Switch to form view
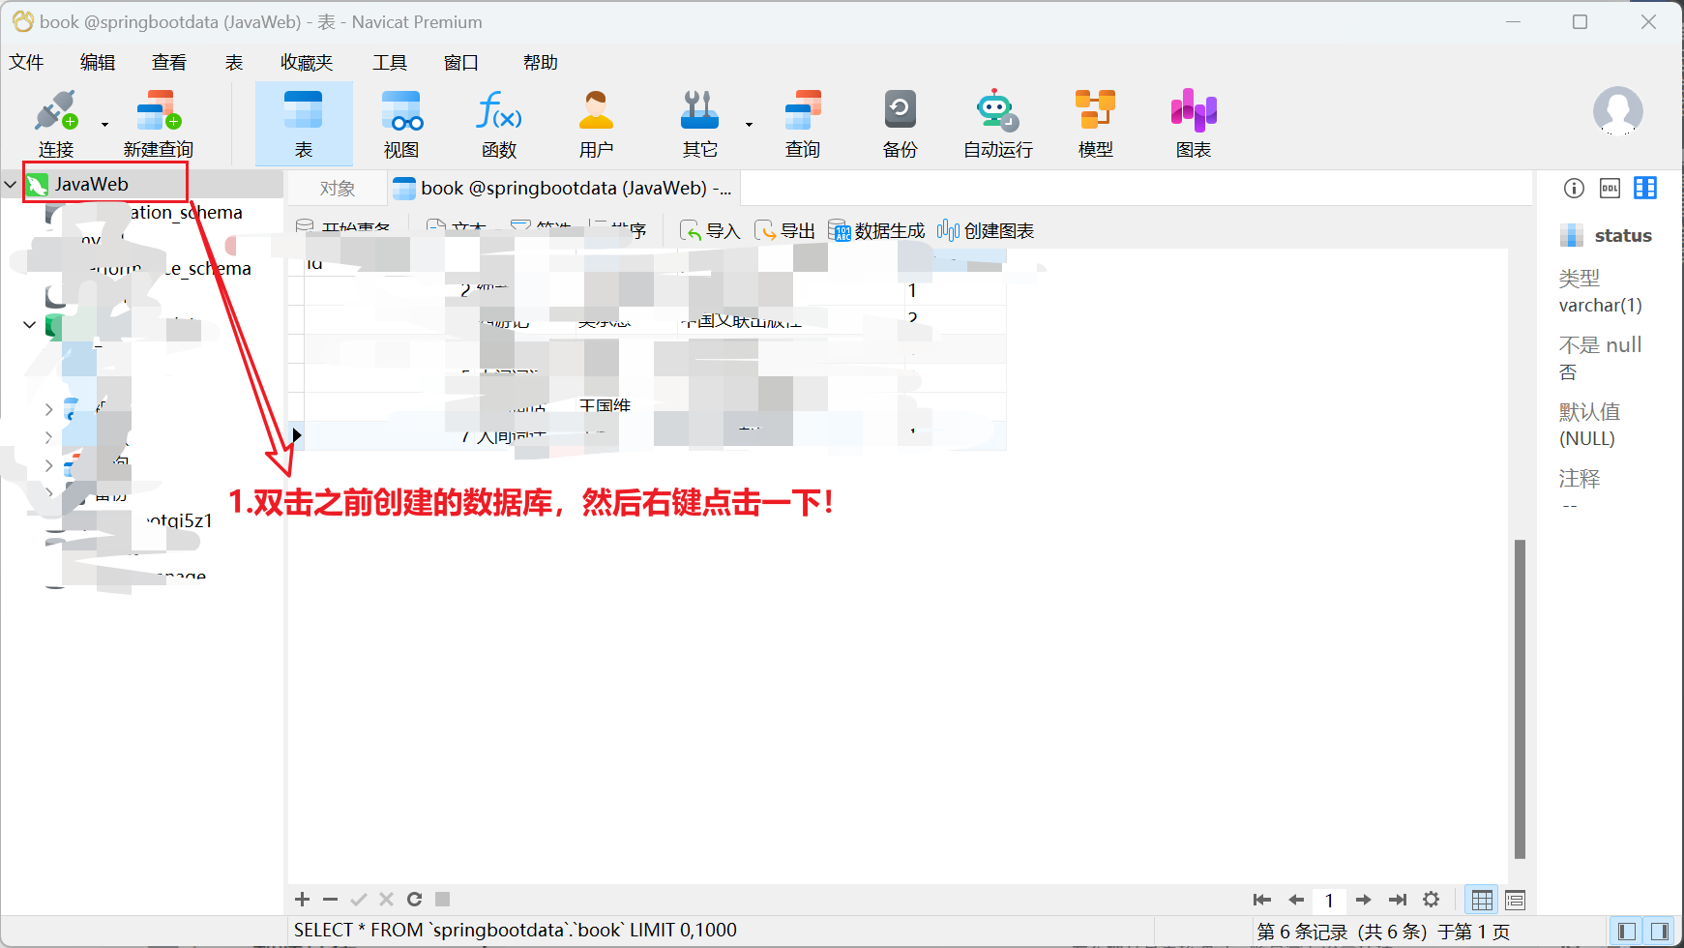The width and height of the screenshot is (1684, 948). [x=1516, y=901]
